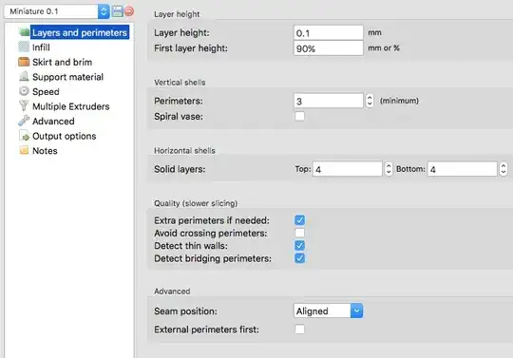The height and width of the screenshot is (358, 513).
Task: Toggle Avoid crossing perimeters checkbox
Action: pos(299,233)
